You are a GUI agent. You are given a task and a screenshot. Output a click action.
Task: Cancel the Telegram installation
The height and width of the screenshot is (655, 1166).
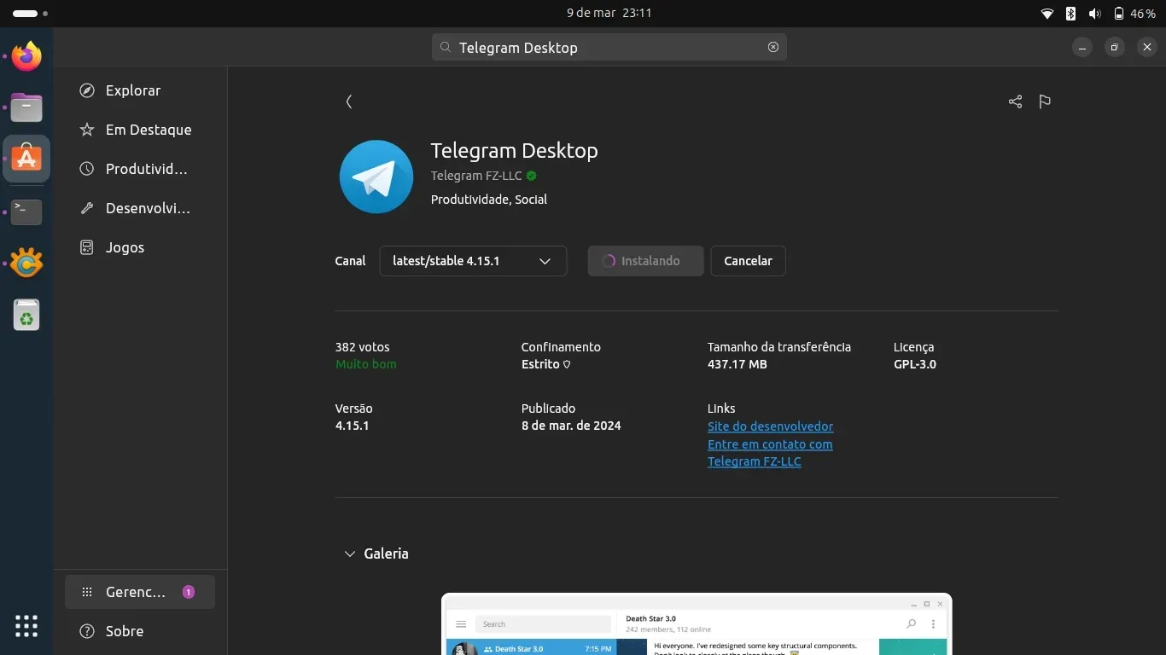pos(748,261)
